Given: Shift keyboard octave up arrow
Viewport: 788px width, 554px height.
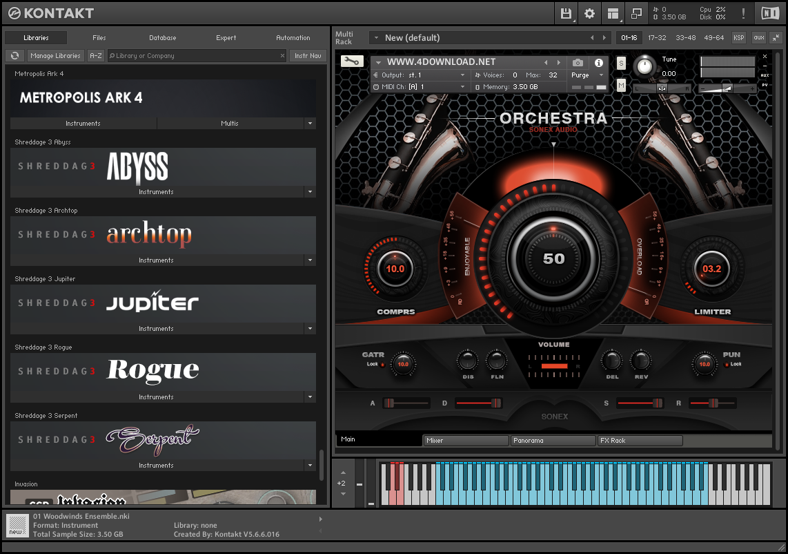Looking at the screenshot, I should [x=343, y=472].
